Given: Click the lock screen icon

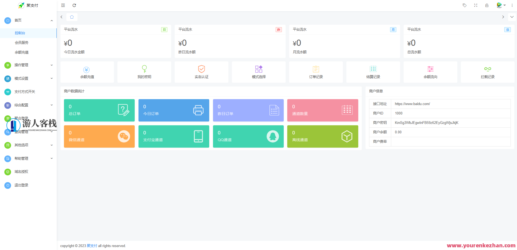Looking at the screenshot, I should (x=487, y=5).
